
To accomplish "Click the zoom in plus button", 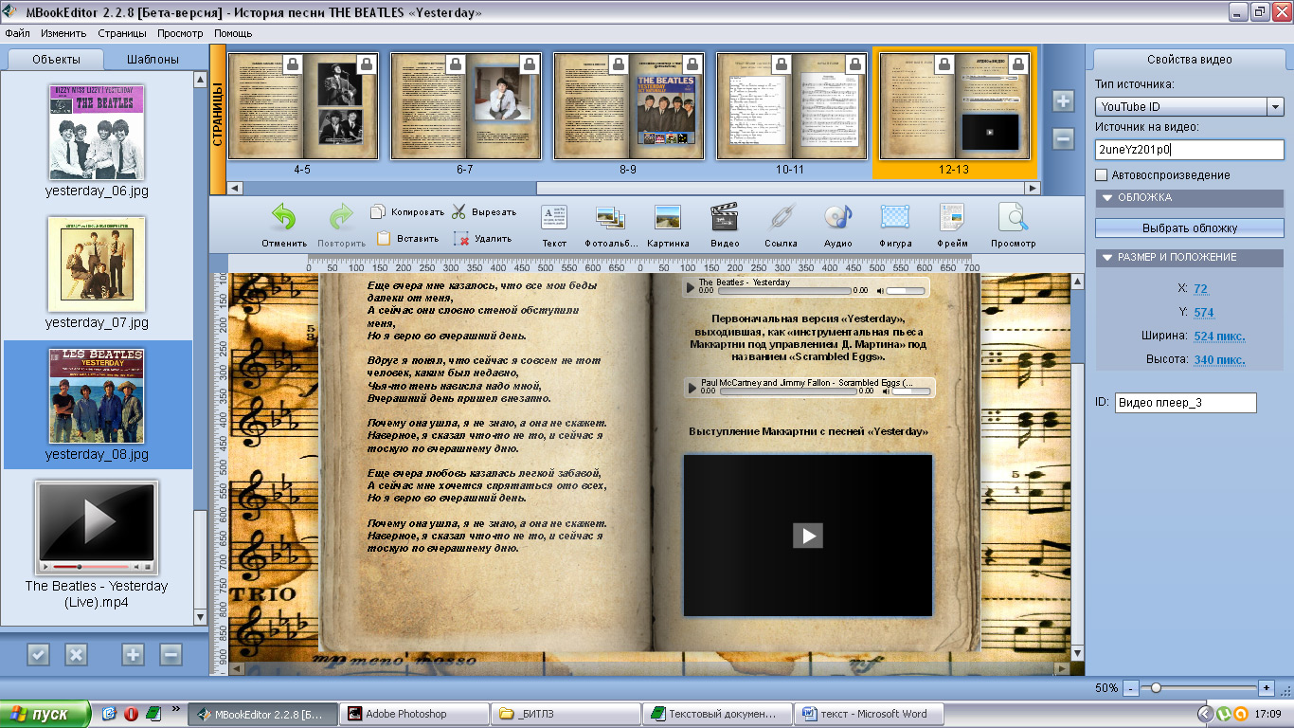I will (1267, 687).
